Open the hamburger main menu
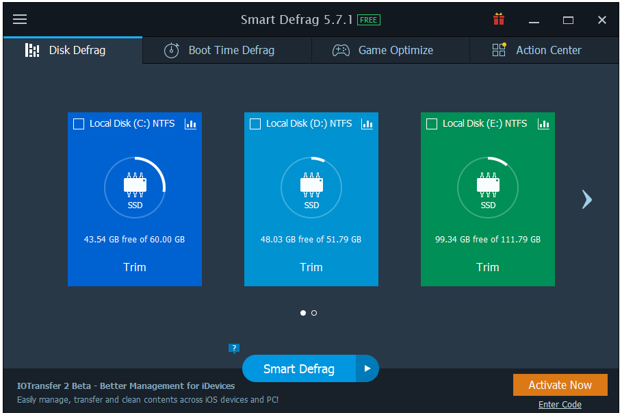The height and width of the screenshot is (415, 622). point(20,19)
